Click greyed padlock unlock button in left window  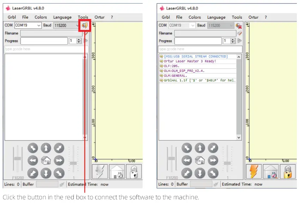pos(134,171)
